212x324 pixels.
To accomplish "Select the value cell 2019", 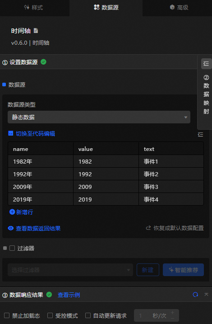I will pos(106,199).
